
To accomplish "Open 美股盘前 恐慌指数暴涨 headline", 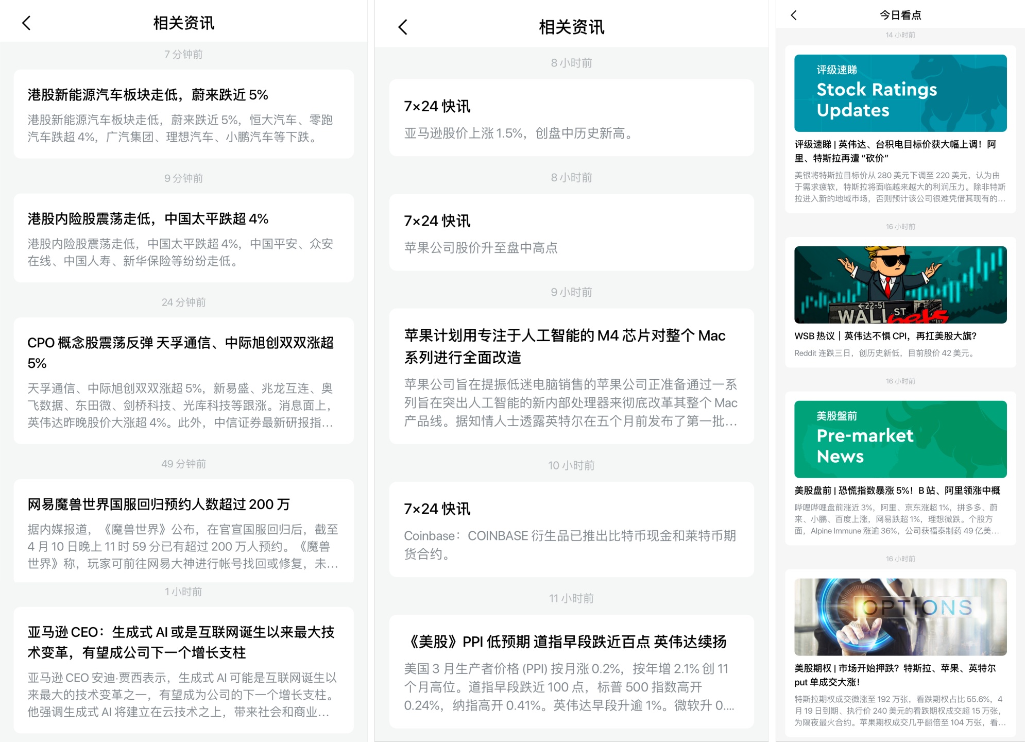I will (x=897, y=491).
